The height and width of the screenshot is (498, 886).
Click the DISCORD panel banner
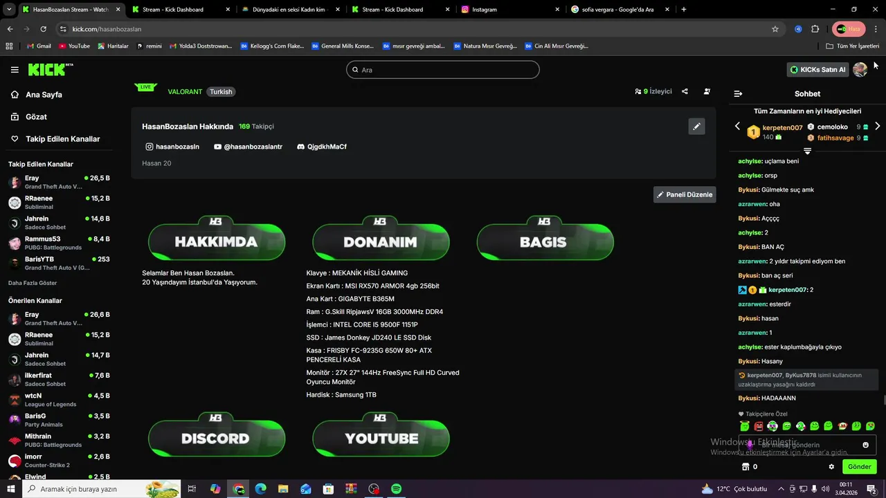pyautogui.click(x=216, y=436)
